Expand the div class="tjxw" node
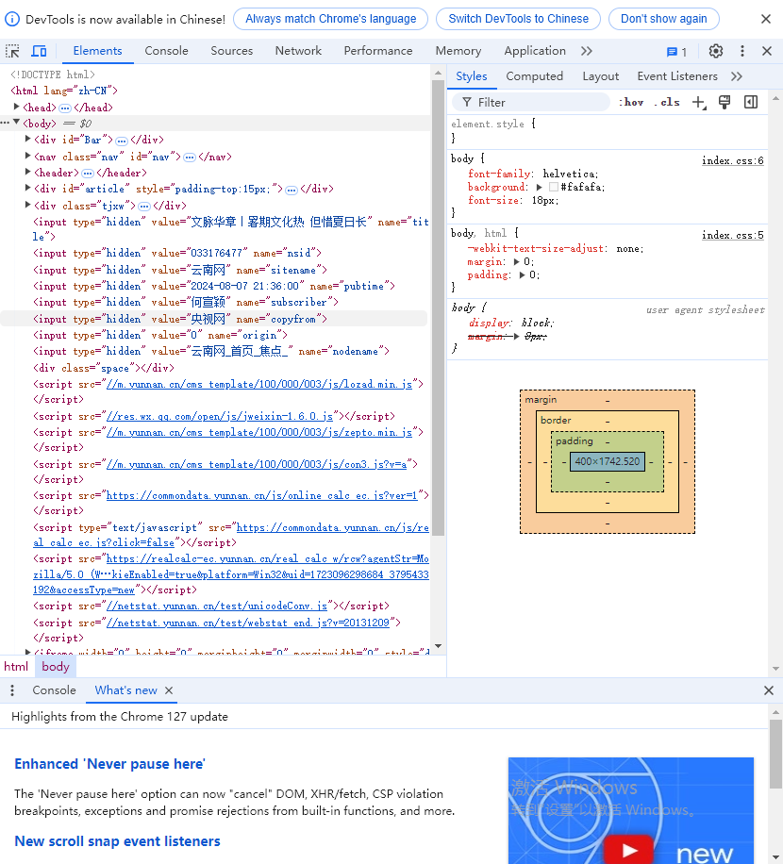 [x=27, y=205]
